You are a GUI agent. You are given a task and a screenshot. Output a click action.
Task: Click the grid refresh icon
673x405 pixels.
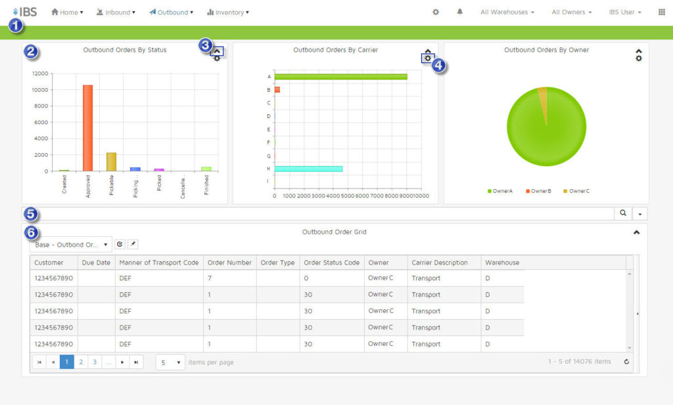coord(626,362)
